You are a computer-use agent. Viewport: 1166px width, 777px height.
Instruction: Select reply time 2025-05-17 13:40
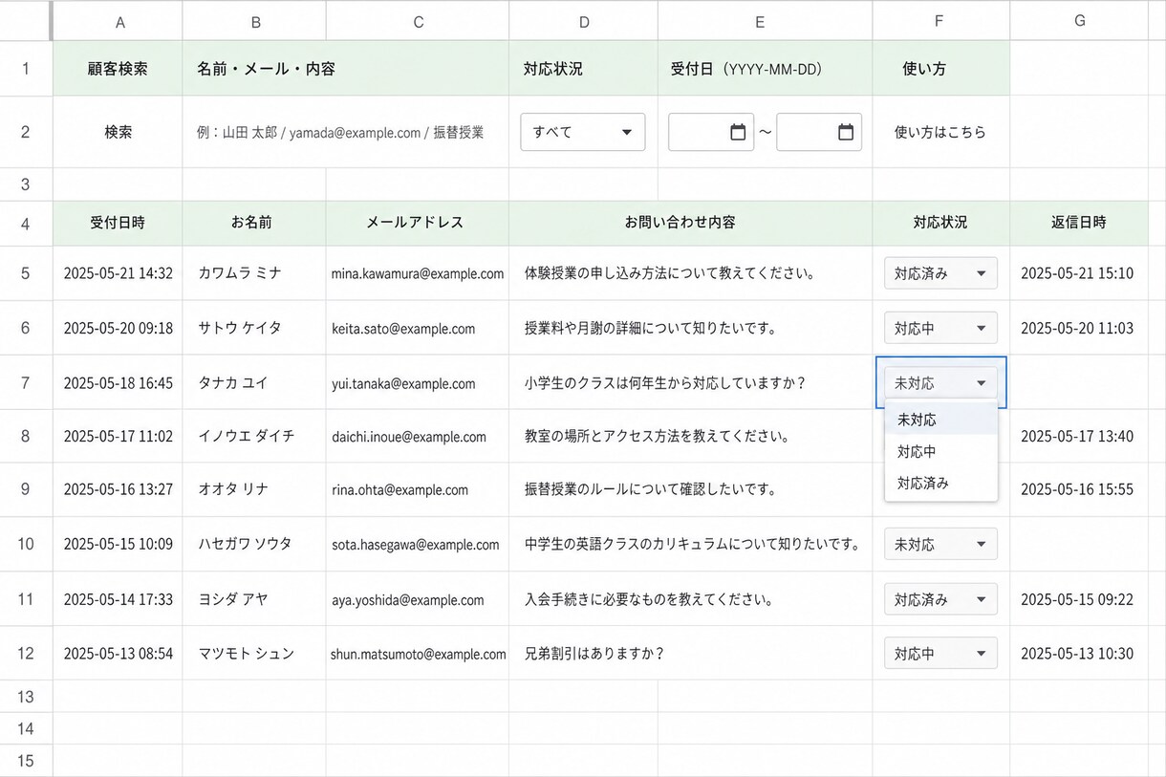(x=1079, y=437)
